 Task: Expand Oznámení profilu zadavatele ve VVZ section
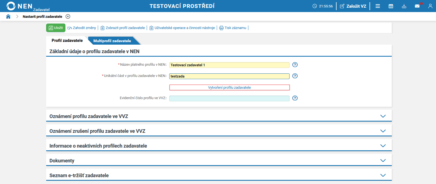pyautogui.click(x=383, y=116)
